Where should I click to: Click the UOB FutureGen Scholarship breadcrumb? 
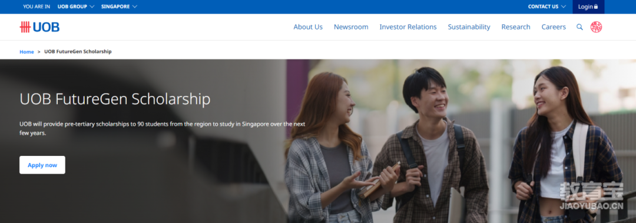pyautogui.click(x=78, y=52)
